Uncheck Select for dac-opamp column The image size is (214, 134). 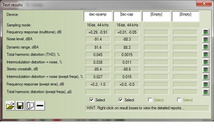click(91, 100)
